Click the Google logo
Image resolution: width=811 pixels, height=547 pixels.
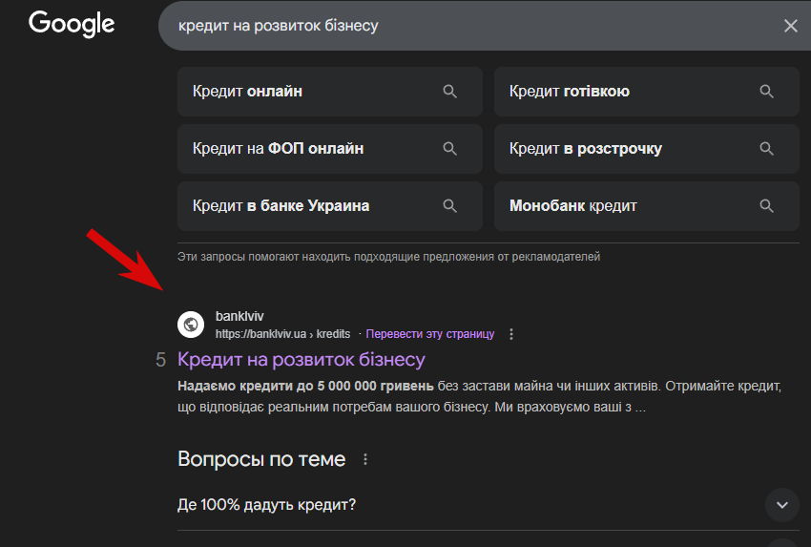pos(72,24)
